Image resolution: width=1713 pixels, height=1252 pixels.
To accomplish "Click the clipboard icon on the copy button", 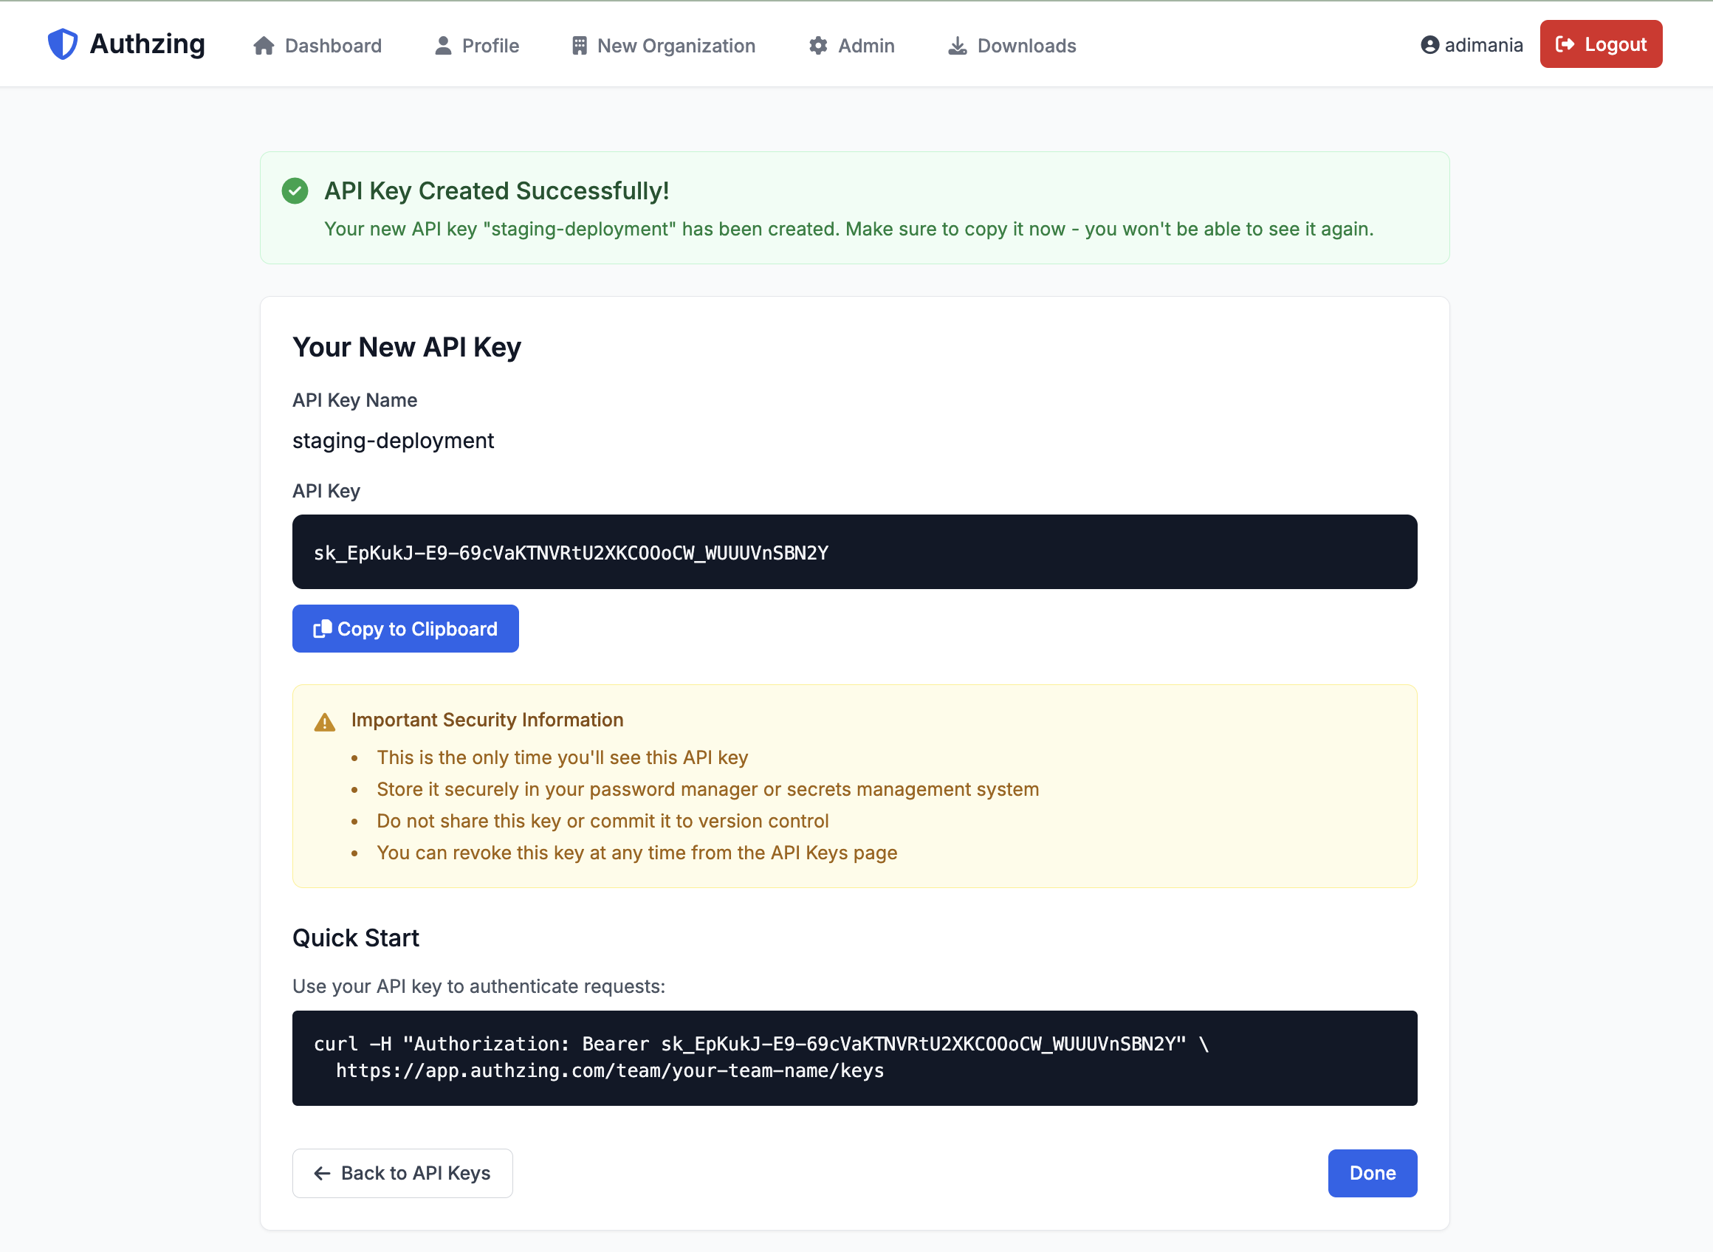I will 321,628.
